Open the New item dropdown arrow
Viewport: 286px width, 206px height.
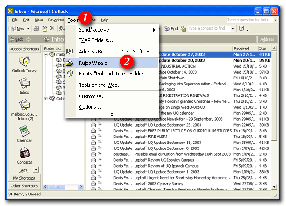[x=28, y=29]
